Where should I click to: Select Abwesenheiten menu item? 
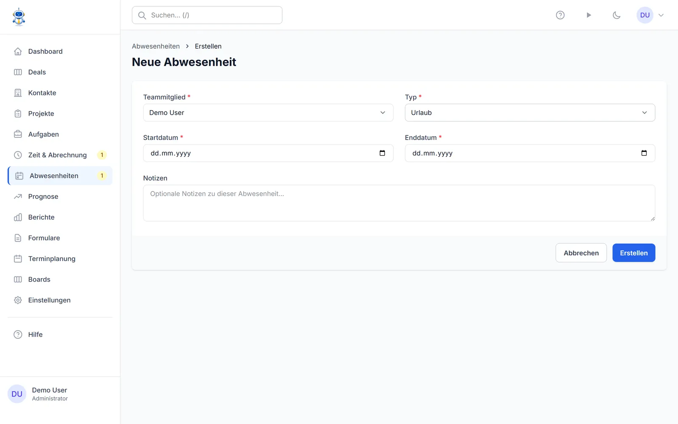point(60,176)
